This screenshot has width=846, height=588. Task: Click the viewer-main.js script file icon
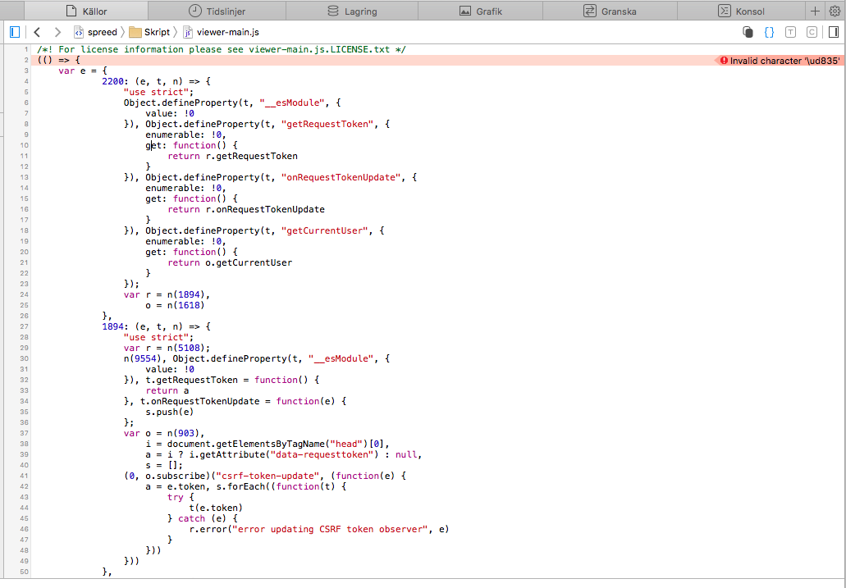[x=188, y=32]
